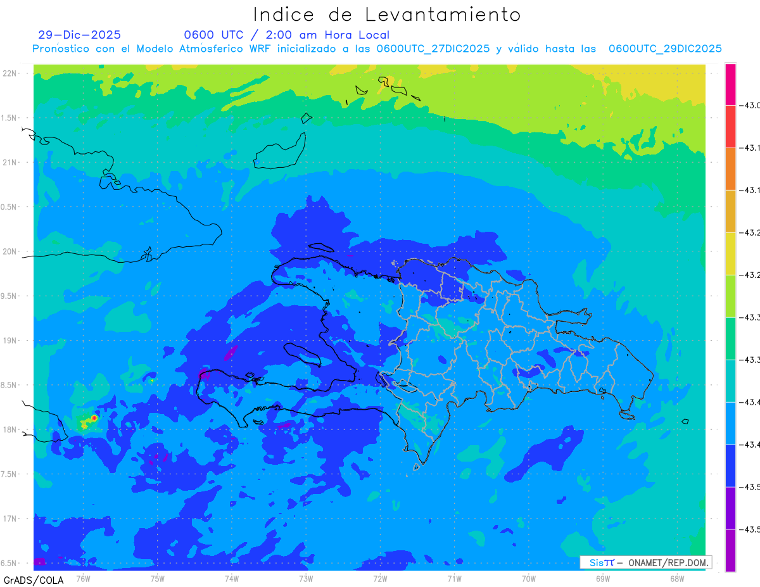This screenshot has height=587, width=760.
Task: Click the title "Indice de Levantamiento"
Action: [x=387, y=15]
